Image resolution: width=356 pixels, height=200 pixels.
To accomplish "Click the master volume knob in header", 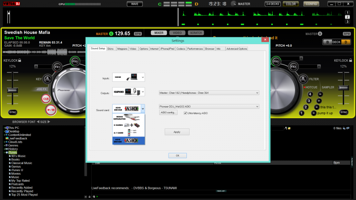I will pyautogui.click(x=233, y=4).
